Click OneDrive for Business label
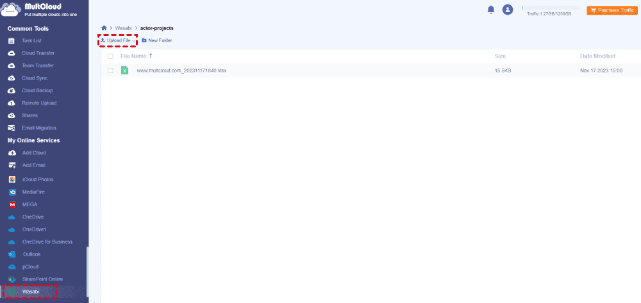The width and height of the screenshot is (641, 303). point(47,242)
